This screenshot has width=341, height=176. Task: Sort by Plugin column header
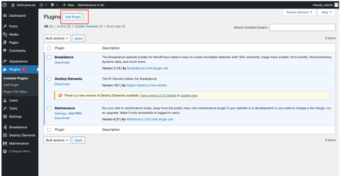click(60, 48)
